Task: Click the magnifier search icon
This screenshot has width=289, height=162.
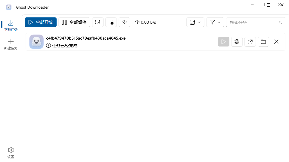Action: point(280,22)
